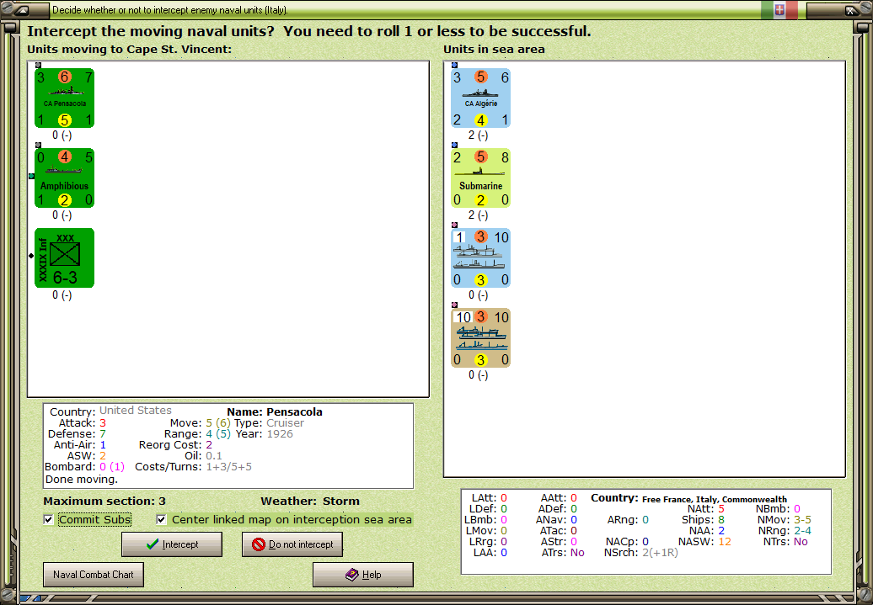Click the 'Country: United States' text
Screen dimensions: 873x605
point(110,411)
